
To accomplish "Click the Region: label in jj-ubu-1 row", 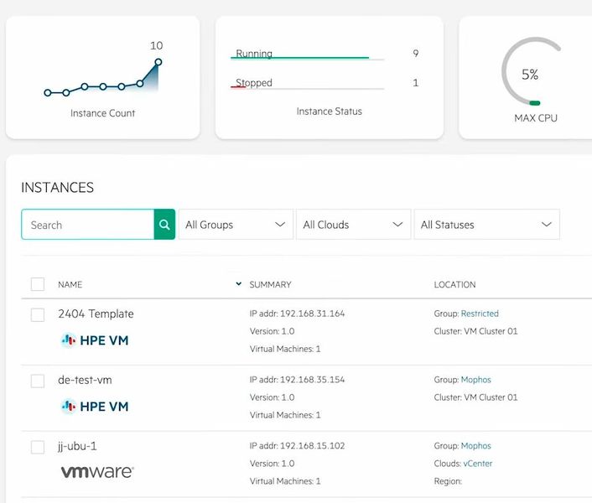I will coord(448,481).
